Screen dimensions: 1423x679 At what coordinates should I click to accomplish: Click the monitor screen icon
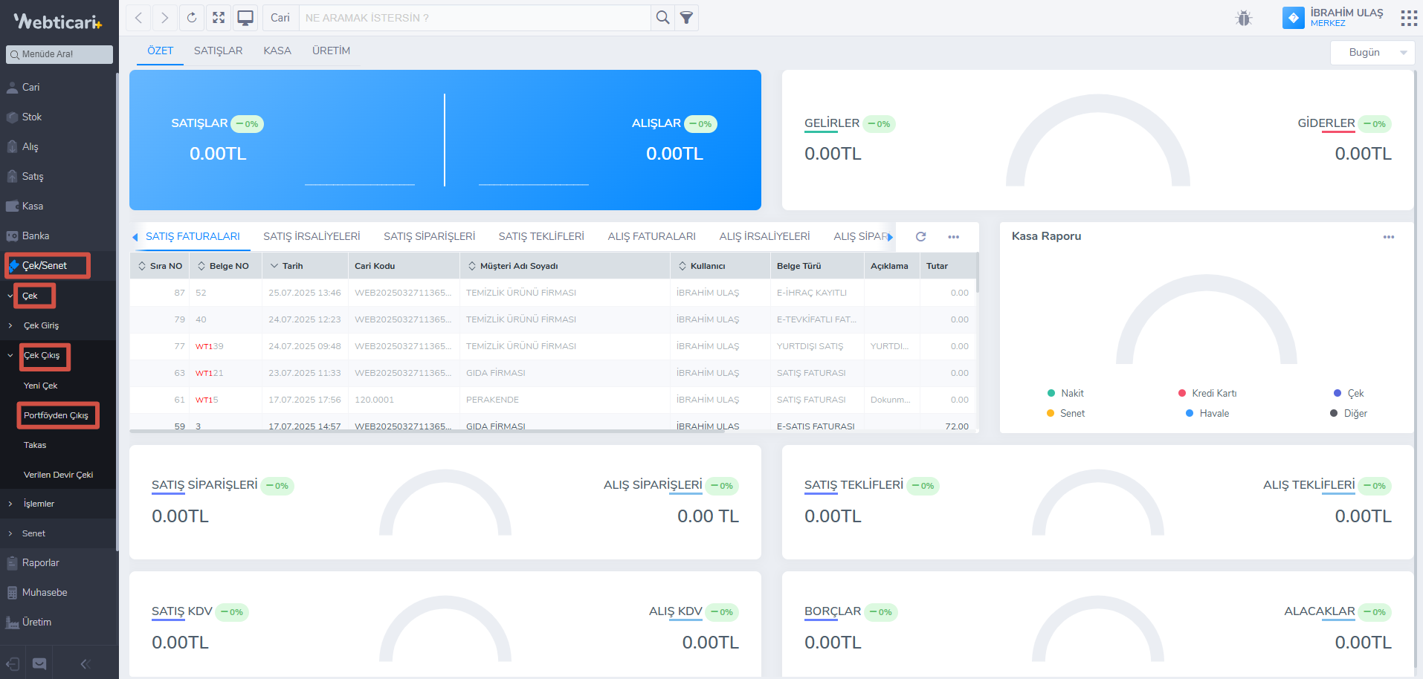click(x=245, y=18)
